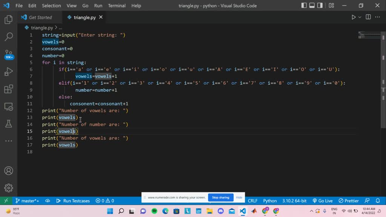Open the Manage gear in activity bar
This screenshot has height=217, width=386.
pos(8,188)
